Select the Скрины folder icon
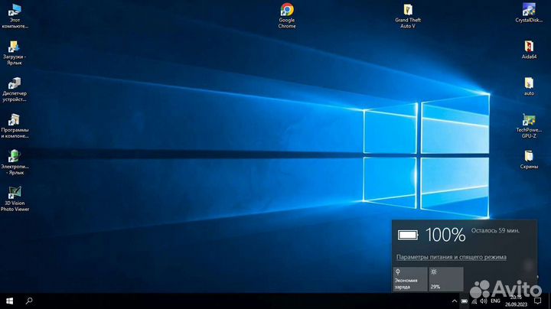This screenshot has width=551, height=309. [x=529, y=160]
